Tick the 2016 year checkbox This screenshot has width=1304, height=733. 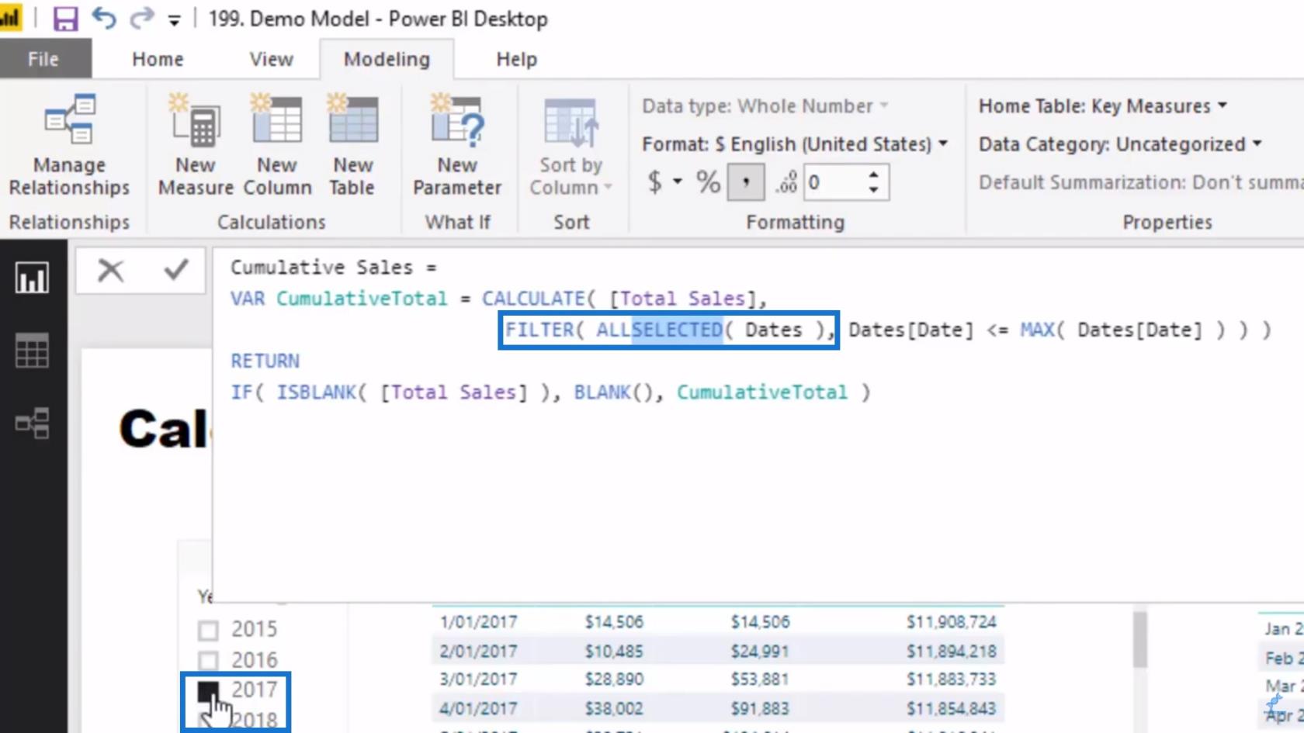[208, 661]
